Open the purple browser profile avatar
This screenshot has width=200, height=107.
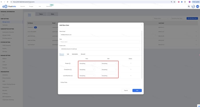pos(190,2)
